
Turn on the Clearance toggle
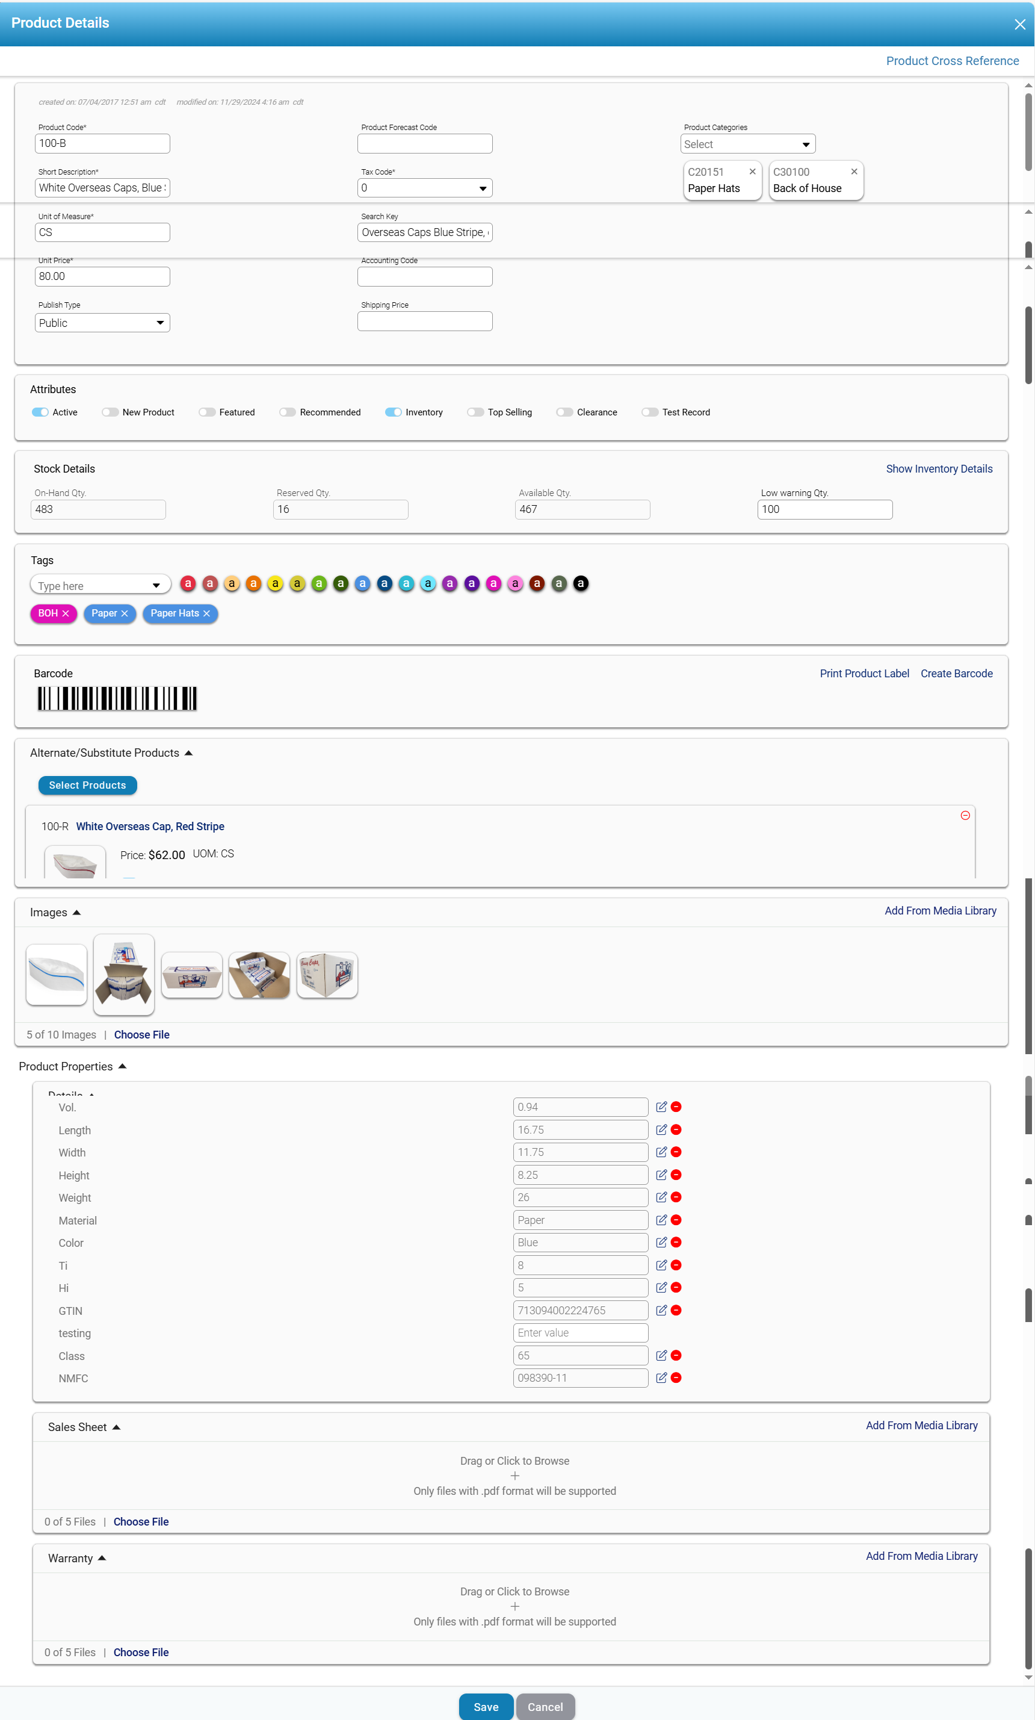pyautogui.click(x=564, y=412)
